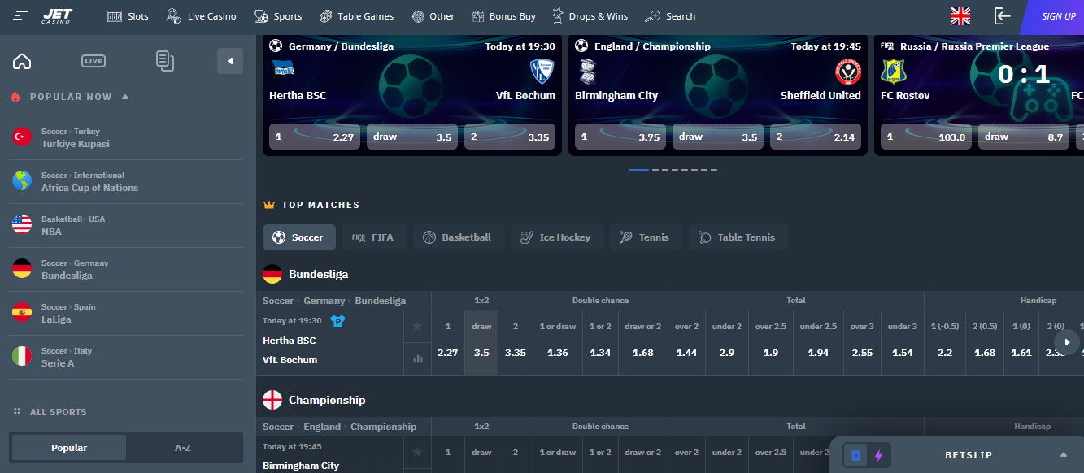This screenshot has height=473, width=1084.
Task: Toggle quick bet lightning icon
Action: (x=878, y=455)
